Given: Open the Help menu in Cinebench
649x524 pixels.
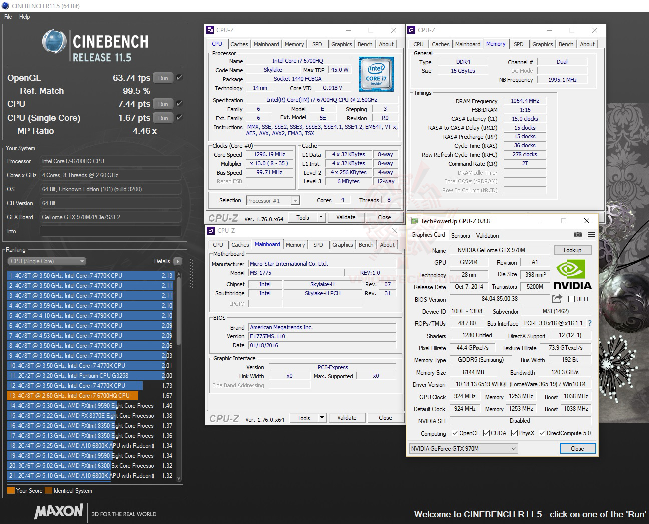Looking at the screenshot, I should 25,17.
